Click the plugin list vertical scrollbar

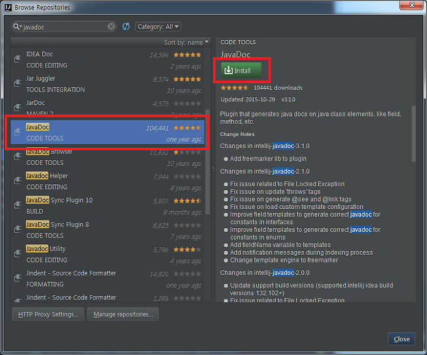[x=208, y=162]
